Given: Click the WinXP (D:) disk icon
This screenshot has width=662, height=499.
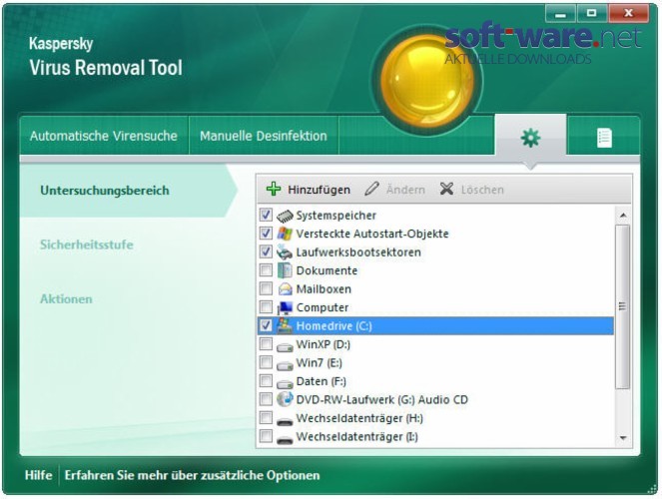Looking at the screenshot, I should pyautogui.click(x=285, y=346).
